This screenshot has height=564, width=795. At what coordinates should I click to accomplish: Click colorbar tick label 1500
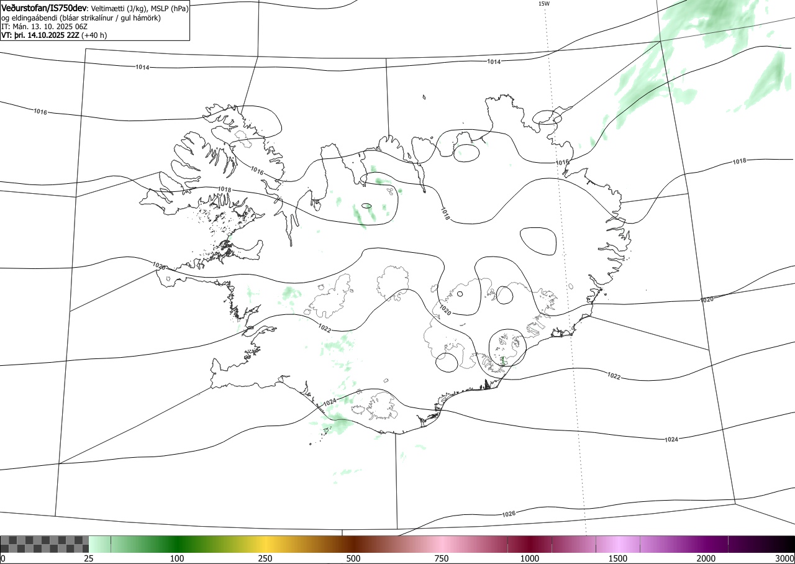[x=618, y=558]
